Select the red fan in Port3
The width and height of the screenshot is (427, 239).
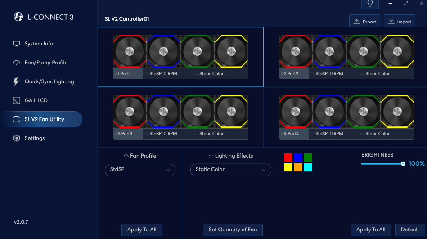(x=130, y=112)
